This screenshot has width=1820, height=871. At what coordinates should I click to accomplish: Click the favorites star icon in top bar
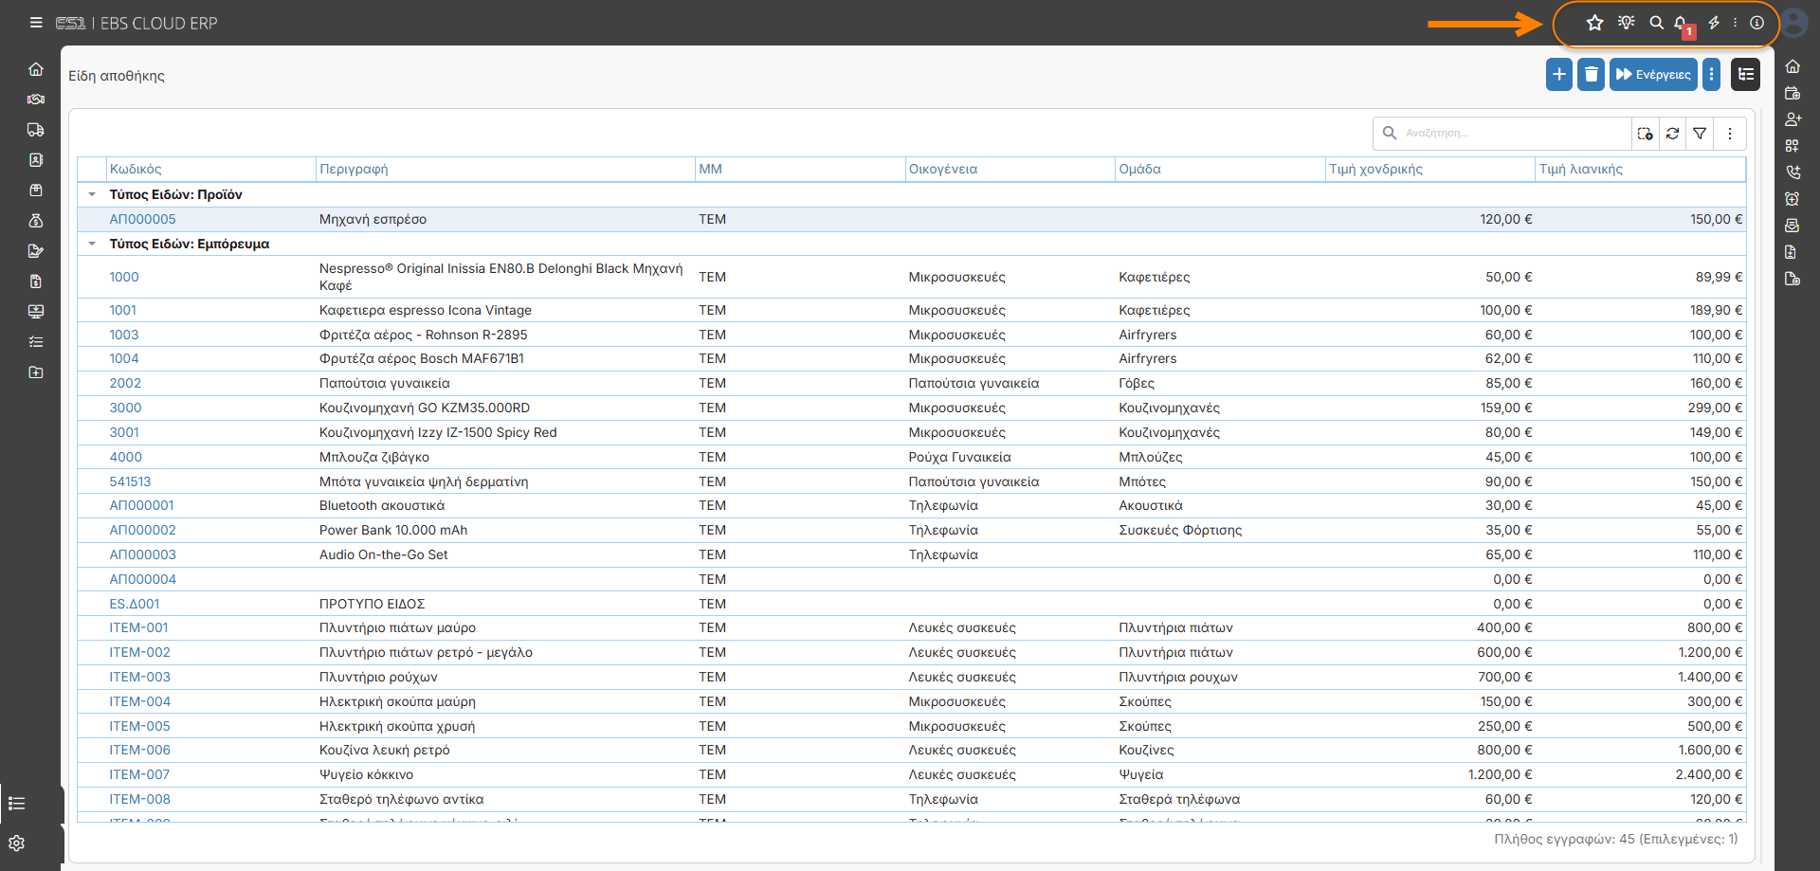click(x=1595, y=23)
